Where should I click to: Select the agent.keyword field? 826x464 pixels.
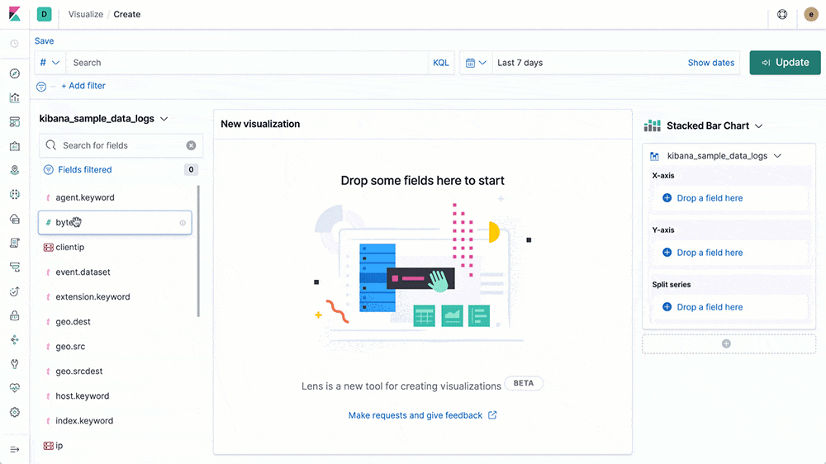(x=85, y=198)
